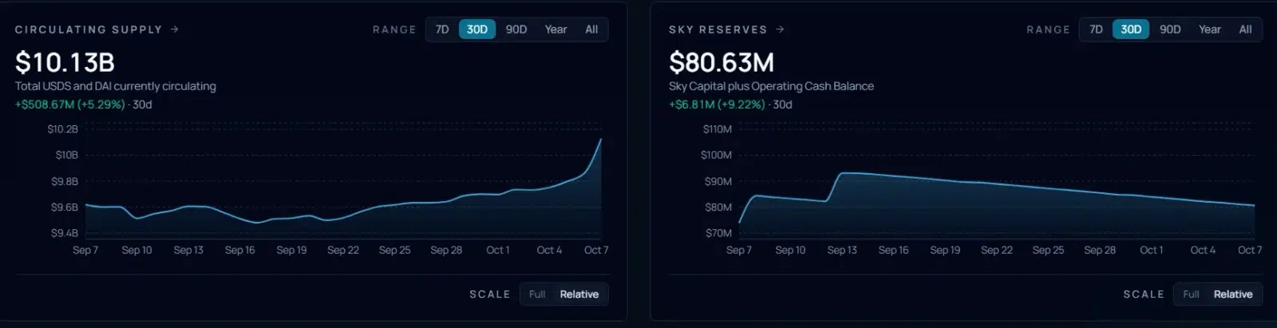Open Sky Reserves details arrow
This screenshot has height=328, width=1277.
coord(780,30)
